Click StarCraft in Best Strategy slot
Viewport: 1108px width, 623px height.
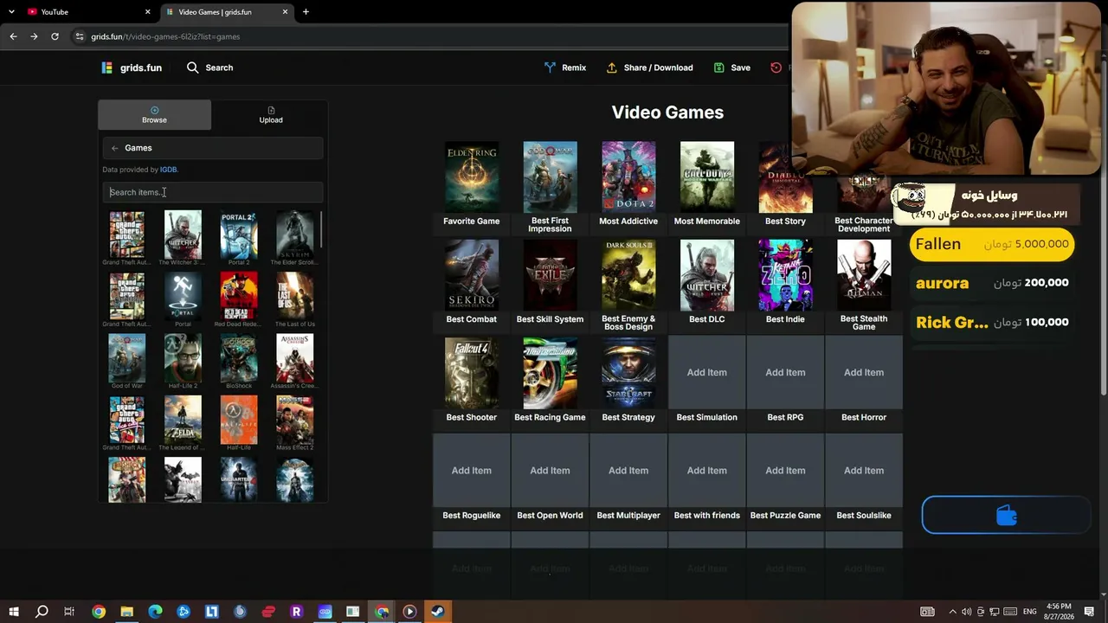point(628,373)
